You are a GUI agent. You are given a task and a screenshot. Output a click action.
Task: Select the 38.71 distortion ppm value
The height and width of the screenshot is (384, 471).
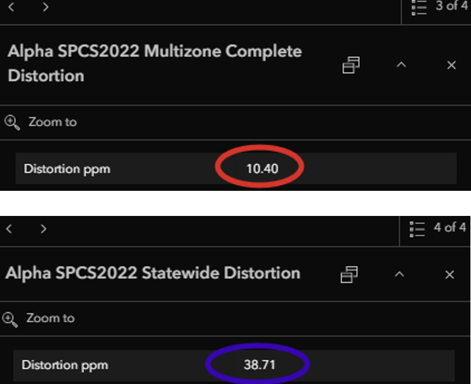pyautogui.click(x=259, y=365)
